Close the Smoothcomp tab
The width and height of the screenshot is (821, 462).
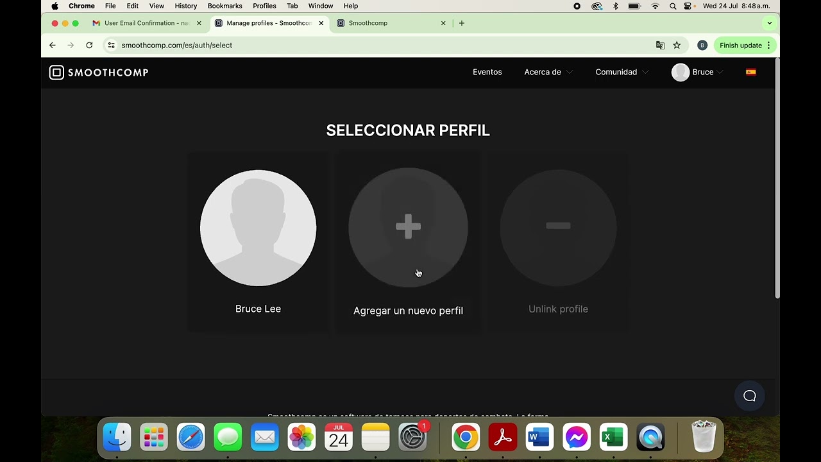tap(443, 23)
